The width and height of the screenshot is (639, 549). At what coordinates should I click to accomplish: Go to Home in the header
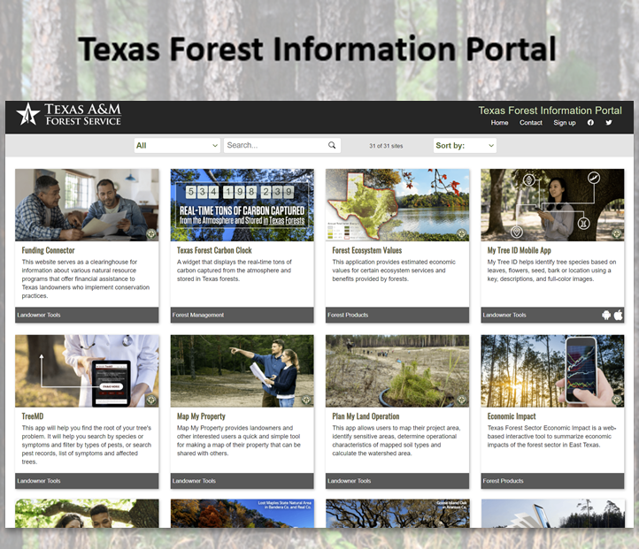[x=499, y=123]
